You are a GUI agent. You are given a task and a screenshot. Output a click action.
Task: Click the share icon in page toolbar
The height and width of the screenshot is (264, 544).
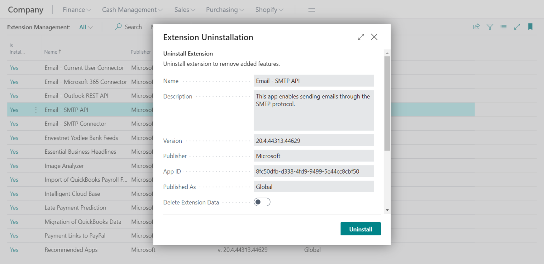[476, 27]
